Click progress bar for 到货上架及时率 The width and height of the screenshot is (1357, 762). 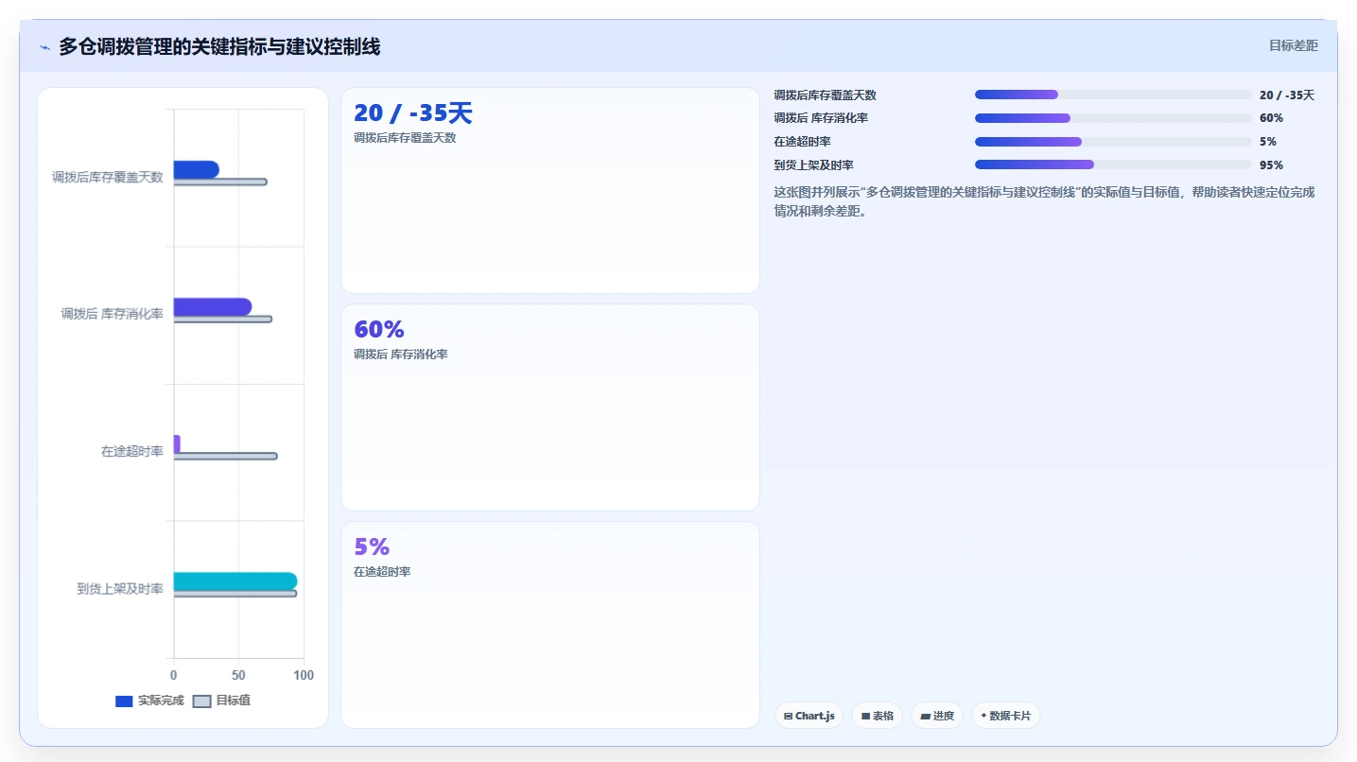(x=1113, y=165)
